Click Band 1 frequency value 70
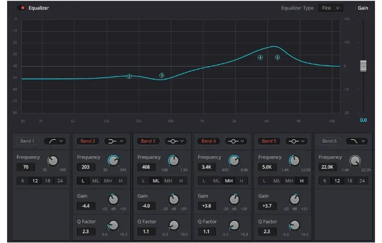The image size is (382, 243). 26,167
